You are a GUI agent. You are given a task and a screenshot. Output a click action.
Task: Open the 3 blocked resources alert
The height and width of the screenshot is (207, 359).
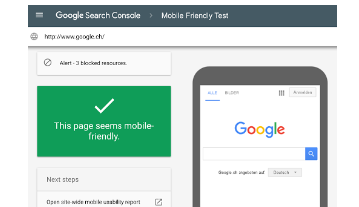(104, 63)
